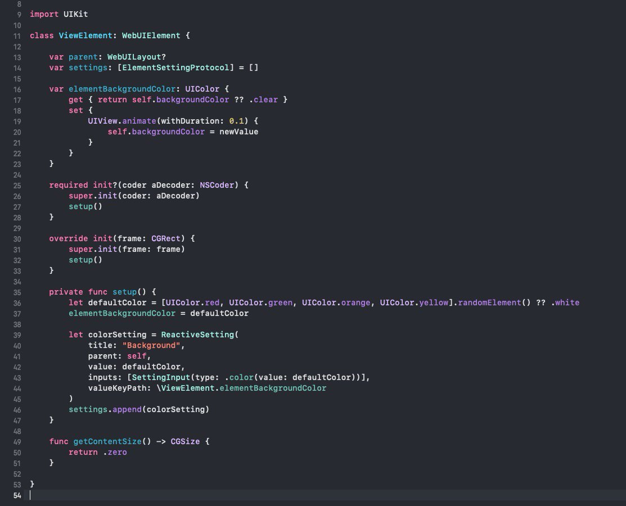Place cursor on 'elementBackgroundColor' property declaration
The width and height of the screenshot is (626, 506).
(x=122, y=89)
